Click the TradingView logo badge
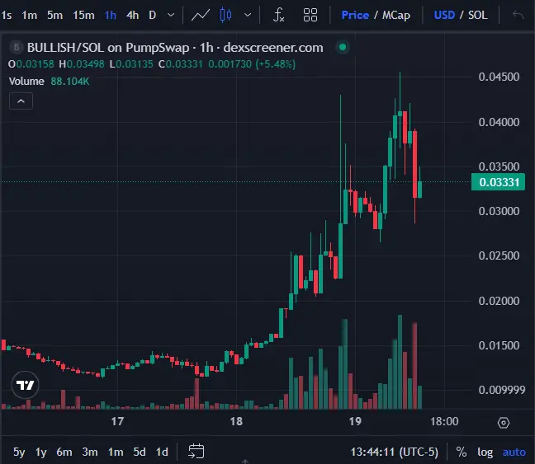The image size is (535, 464). point(26,385)
